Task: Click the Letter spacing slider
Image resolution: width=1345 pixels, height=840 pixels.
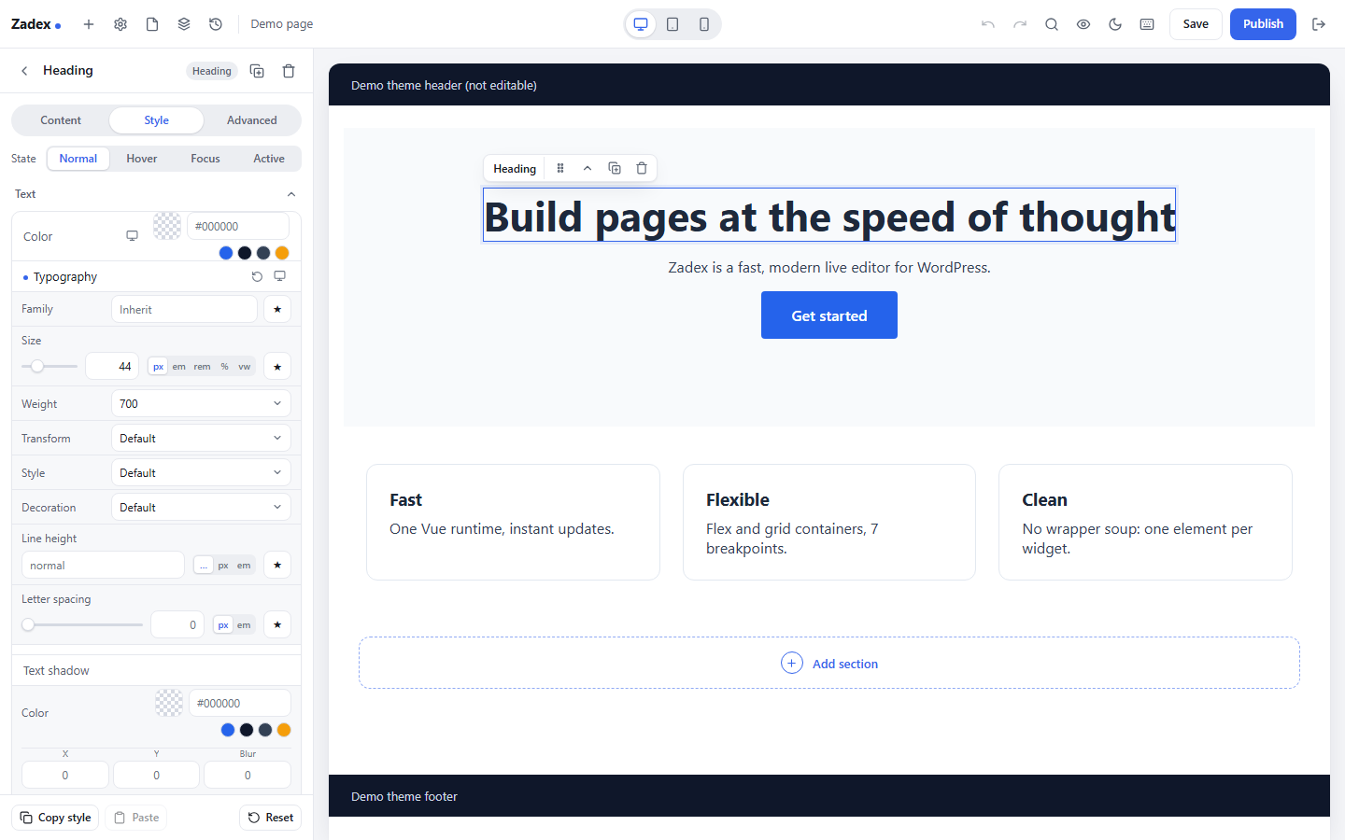Action: click(x=82, y=624)
